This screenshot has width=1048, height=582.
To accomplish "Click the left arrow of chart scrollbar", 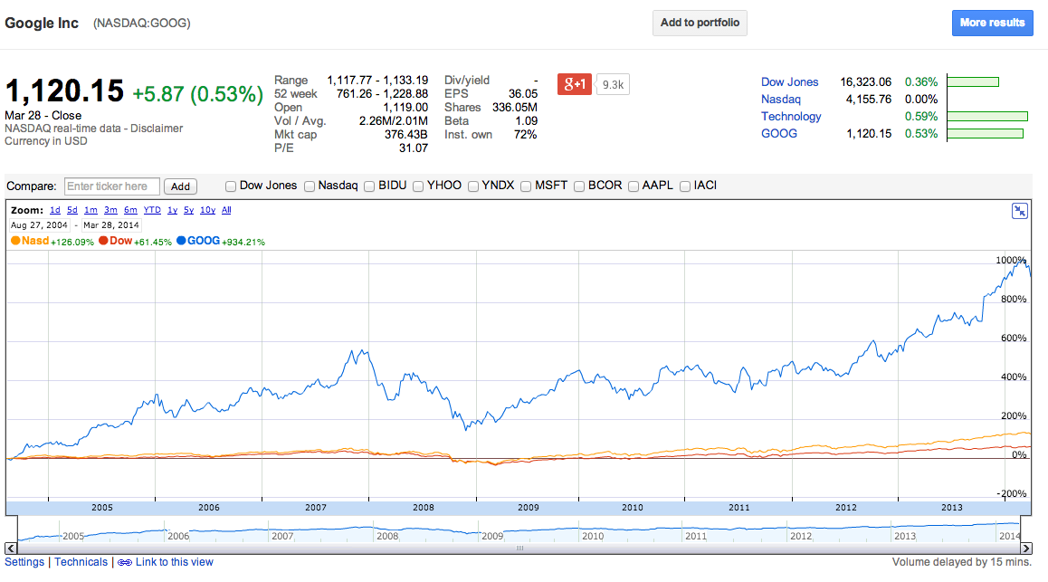I will [11, 549].
